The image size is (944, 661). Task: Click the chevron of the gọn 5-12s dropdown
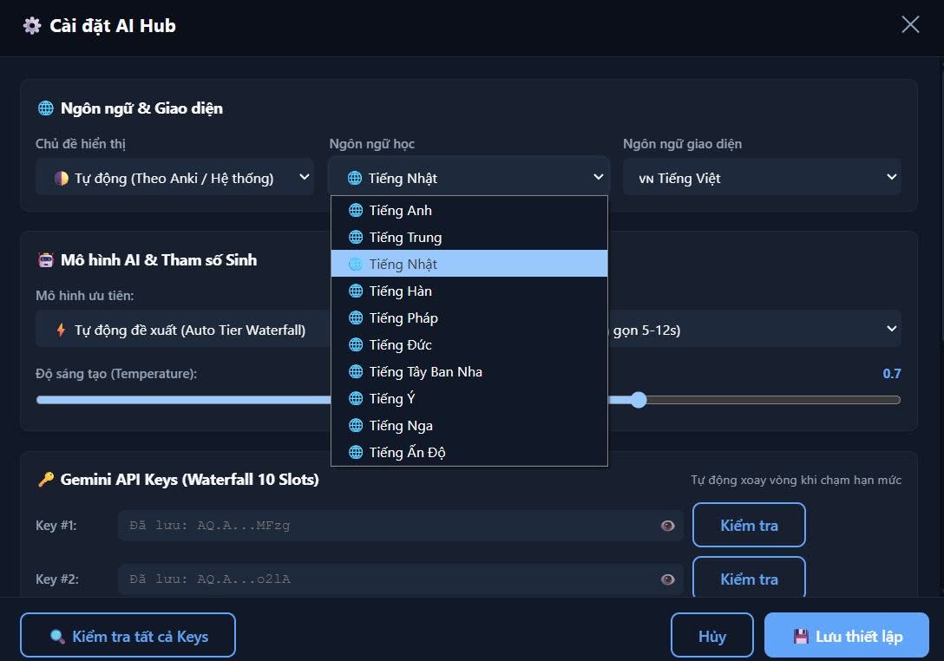(892, 329)
